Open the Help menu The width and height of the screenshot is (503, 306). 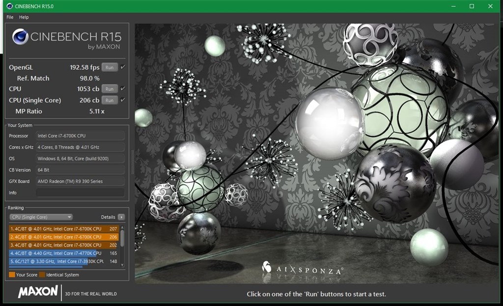coord(24,17)
